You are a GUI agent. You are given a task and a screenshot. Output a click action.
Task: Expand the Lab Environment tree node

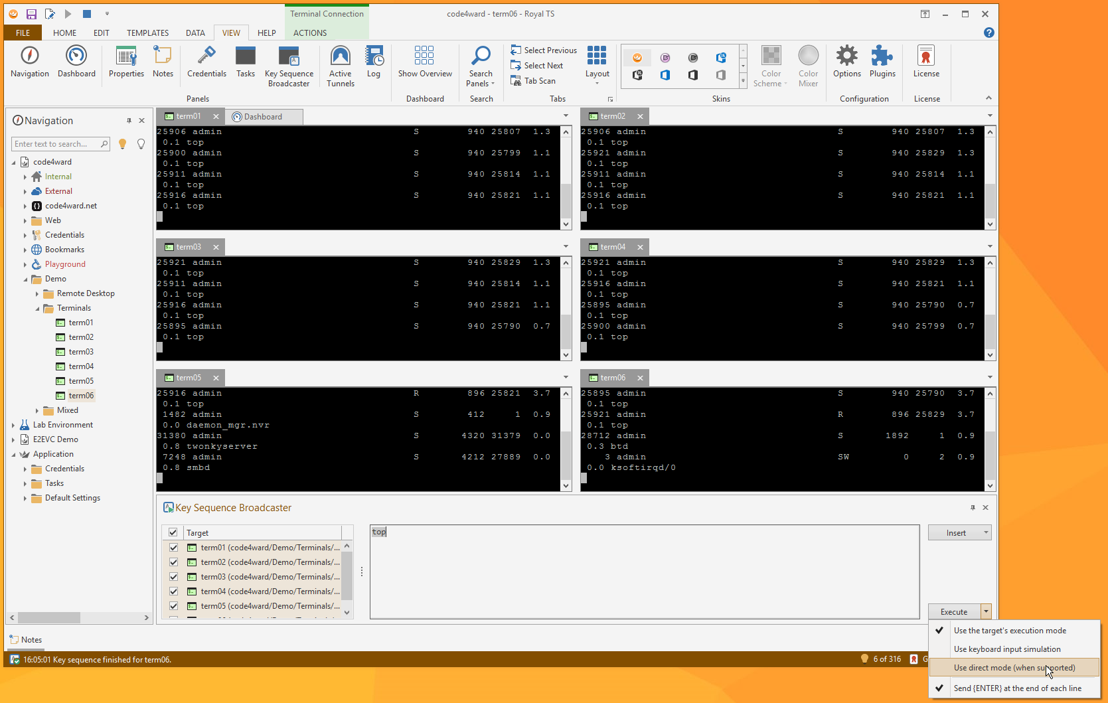pos(13,424)
